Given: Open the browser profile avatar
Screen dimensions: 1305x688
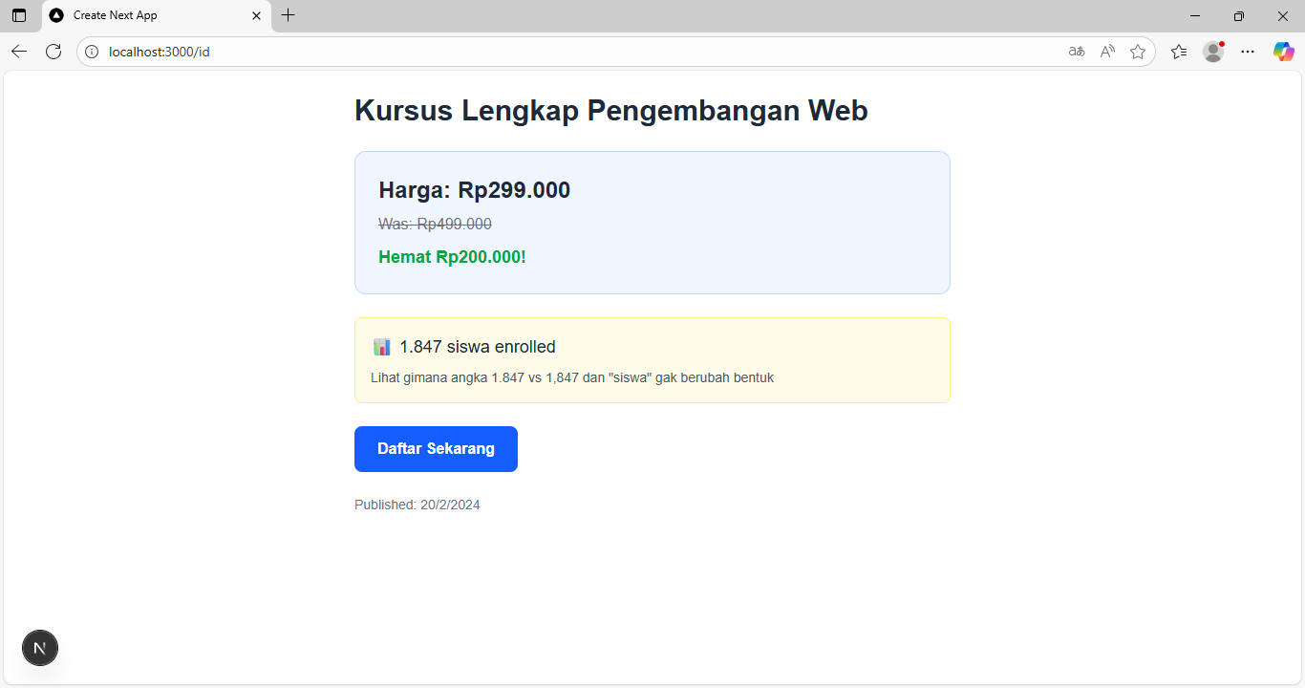Looking at the screenshot, I should 1213,52.
